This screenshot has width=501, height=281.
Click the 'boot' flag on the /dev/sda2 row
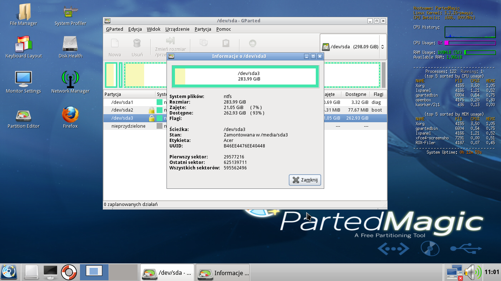377,110
